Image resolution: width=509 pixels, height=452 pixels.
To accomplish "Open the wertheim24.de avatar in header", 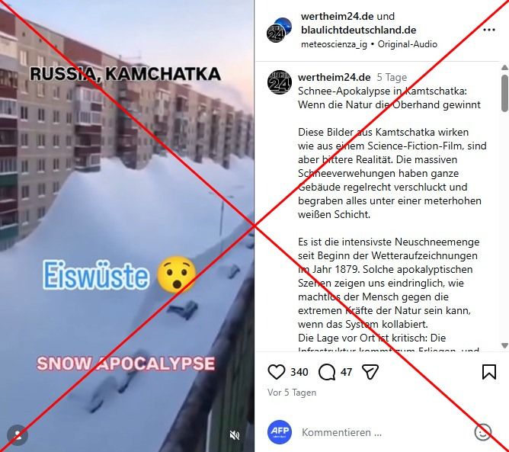I will click(x=279, y=30).
